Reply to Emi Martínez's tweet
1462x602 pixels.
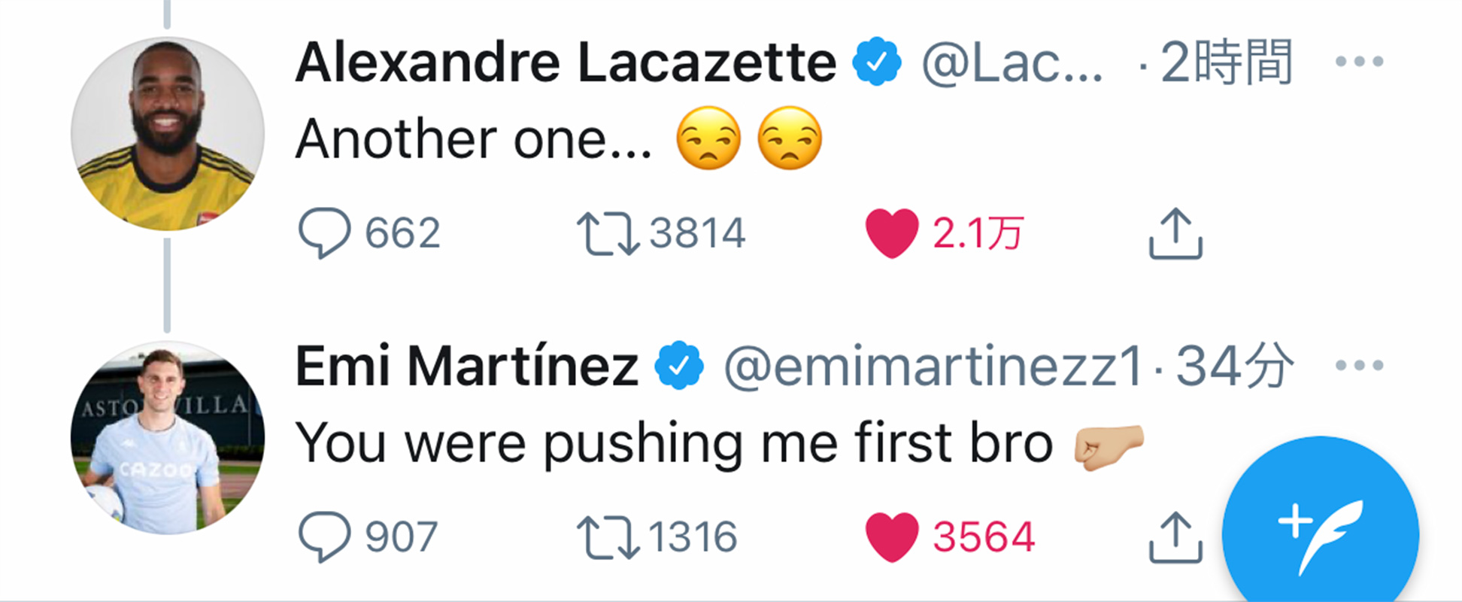coord(325,537)
